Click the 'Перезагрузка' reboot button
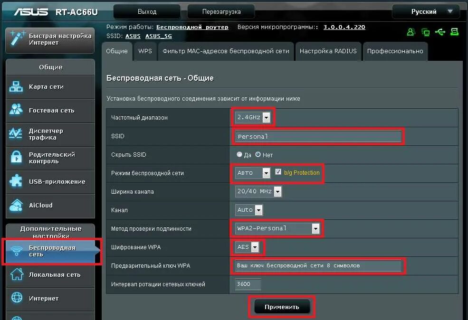 click(221, 11)
